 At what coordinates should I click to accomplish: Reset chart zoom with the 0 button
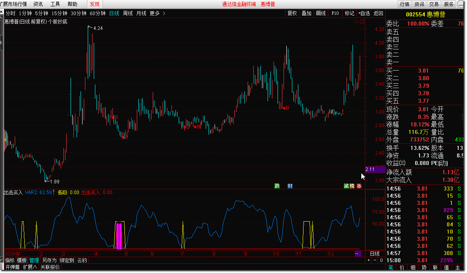click(x=381, y=260)
